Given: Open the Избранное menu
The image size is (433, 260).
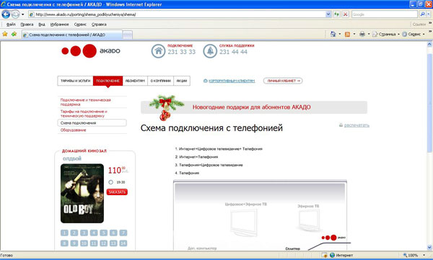Looking at the screenshot, I should pos(59,24).
